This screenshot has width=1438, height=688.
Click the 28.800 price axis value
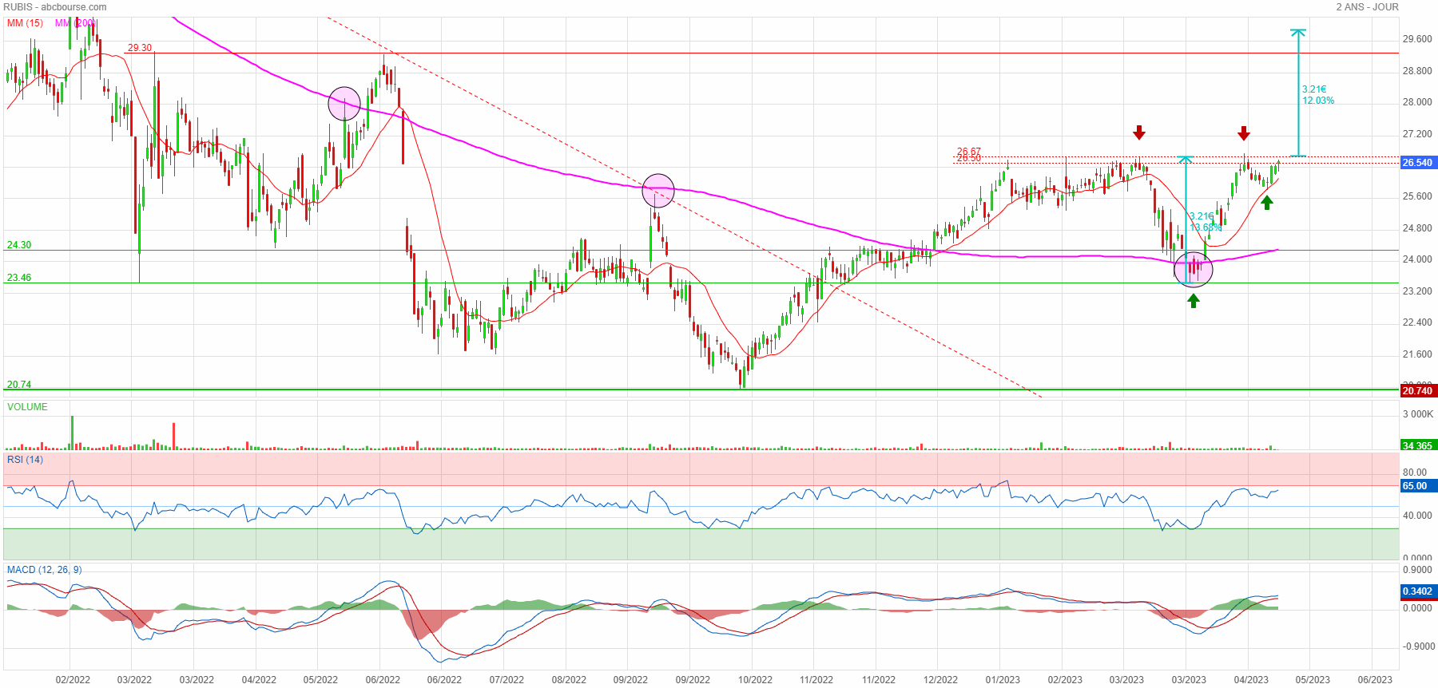[x=1418, y=71]
